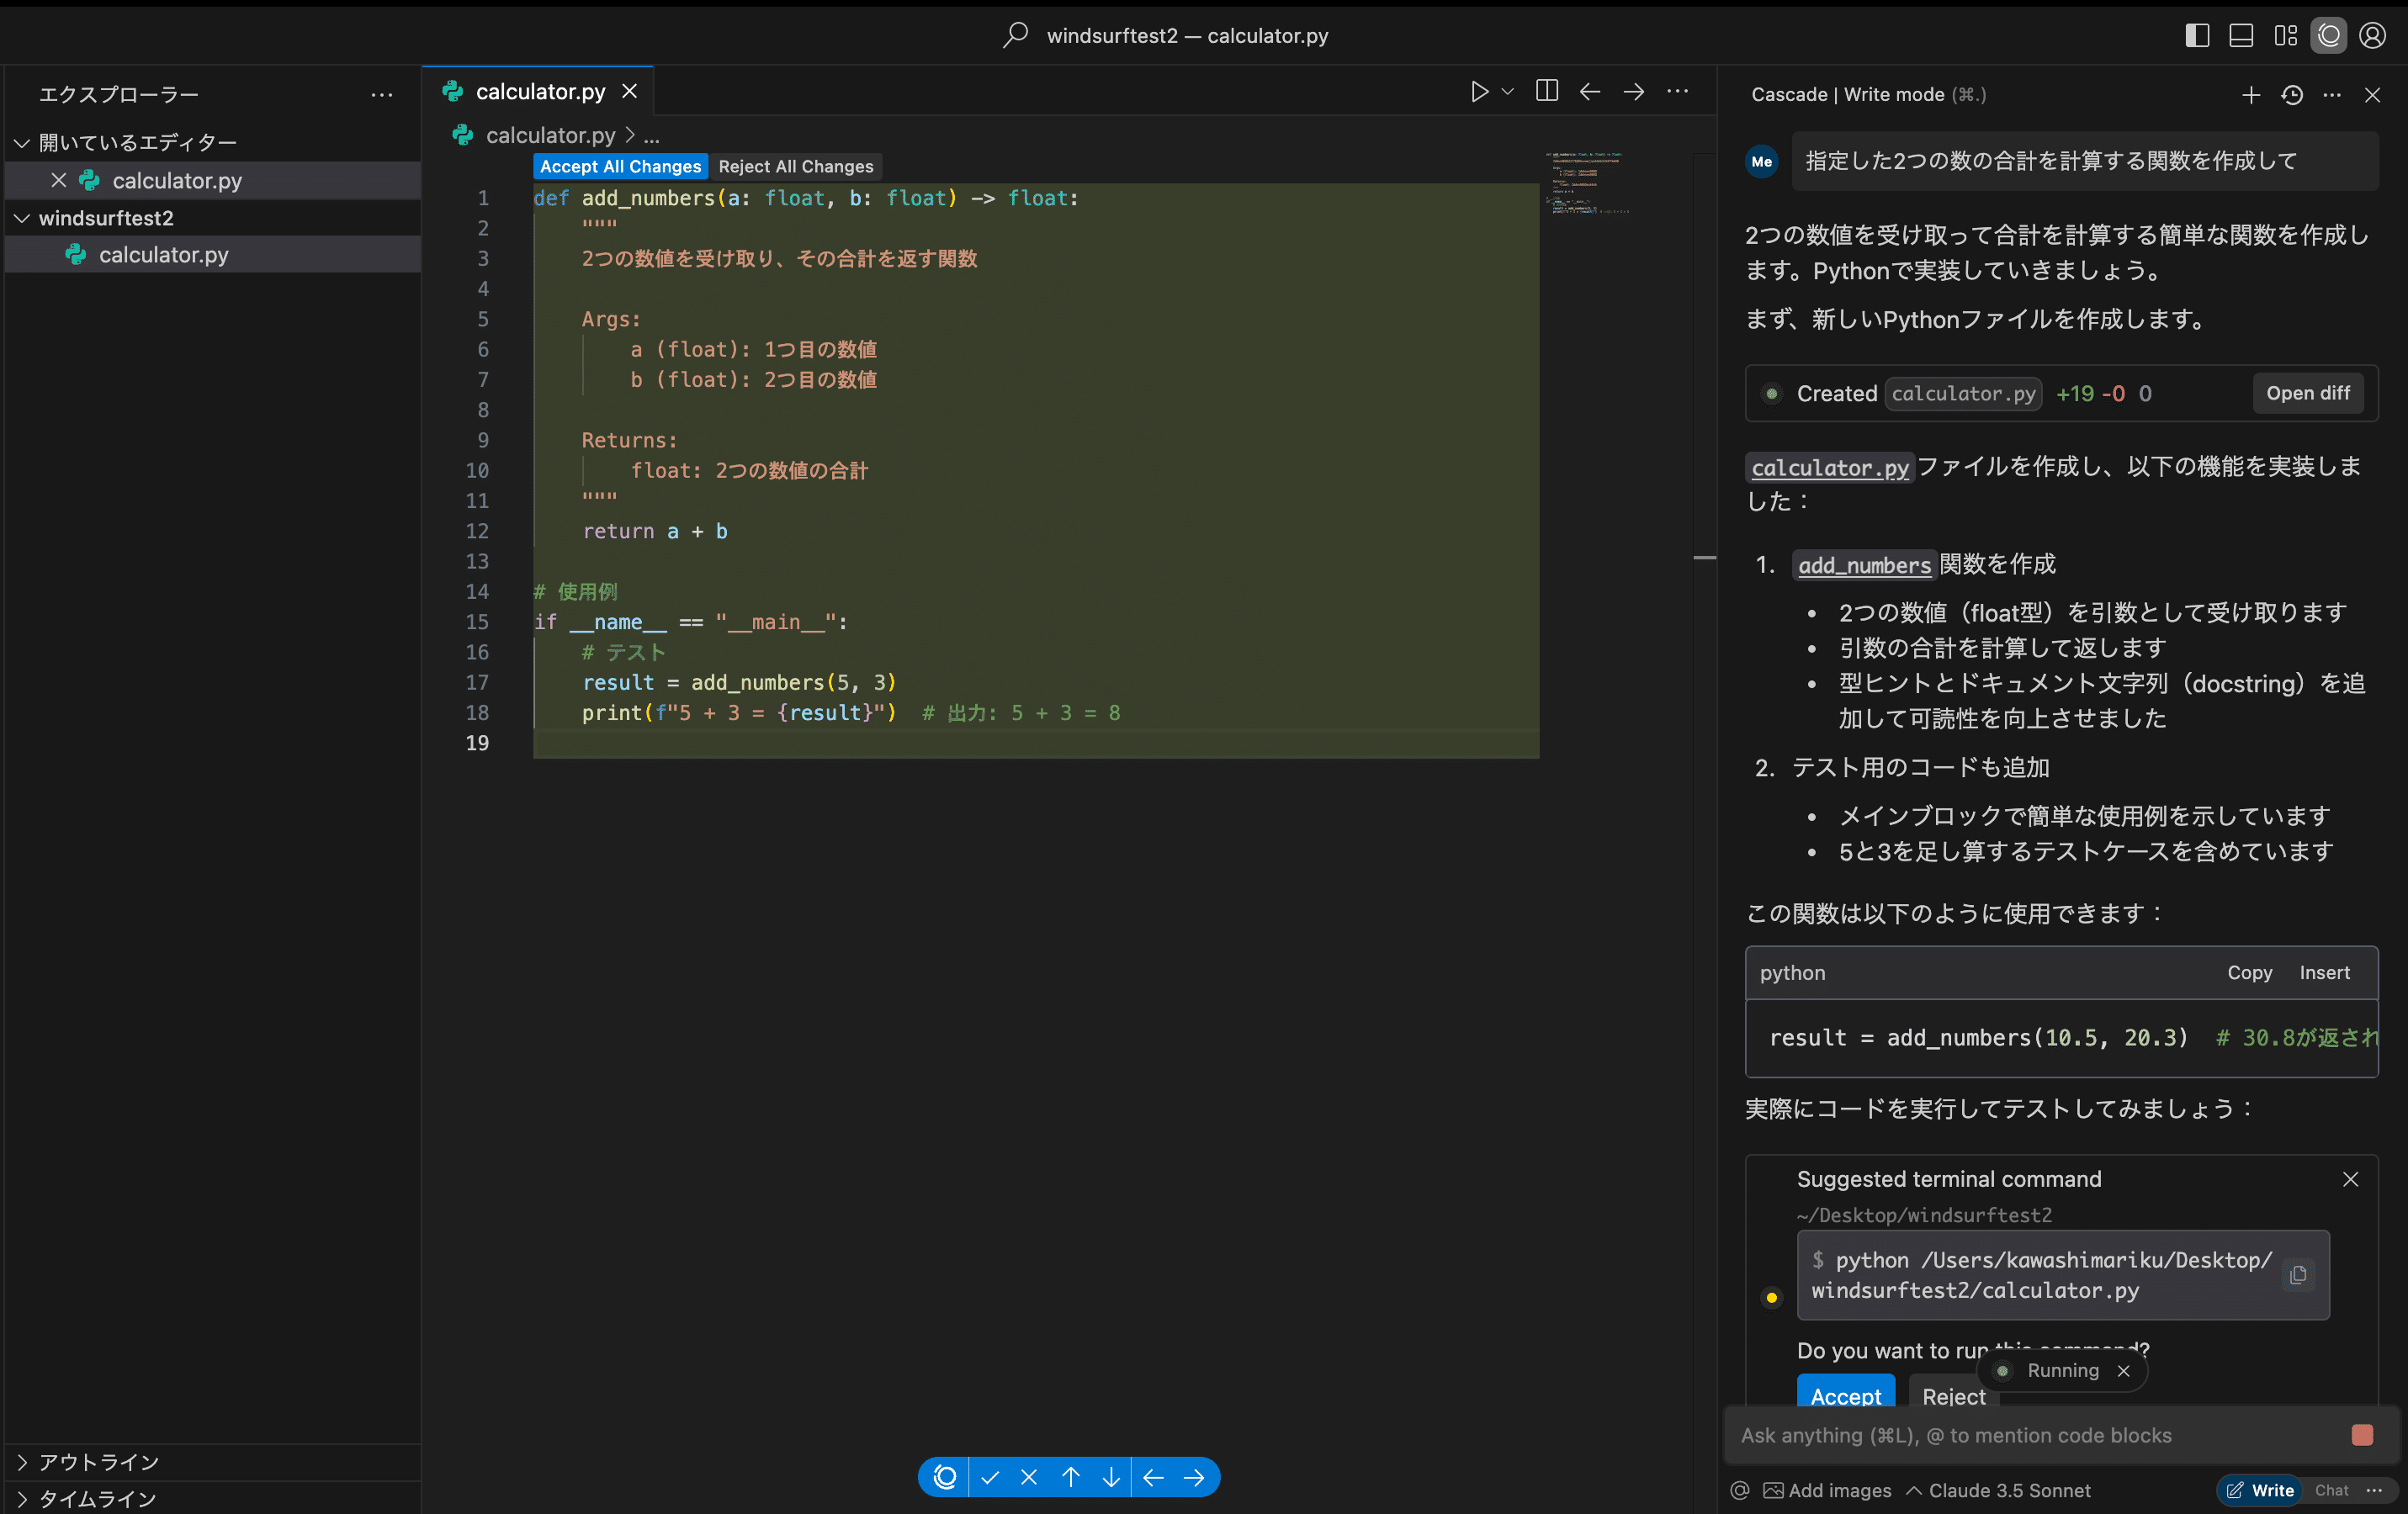Click Accept All Changes button
Image resolution: width=2408 pixels, height=1514 pixels.
tap(620, 166)
